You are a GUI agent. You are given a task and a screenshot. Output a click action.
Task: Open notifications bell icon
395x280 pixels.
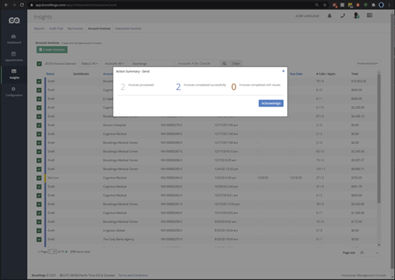tap(329, 16)
